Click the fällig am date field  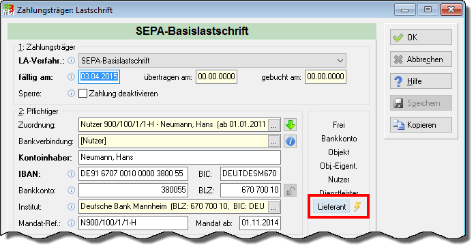pyautogui.click(x=100, y=77)
